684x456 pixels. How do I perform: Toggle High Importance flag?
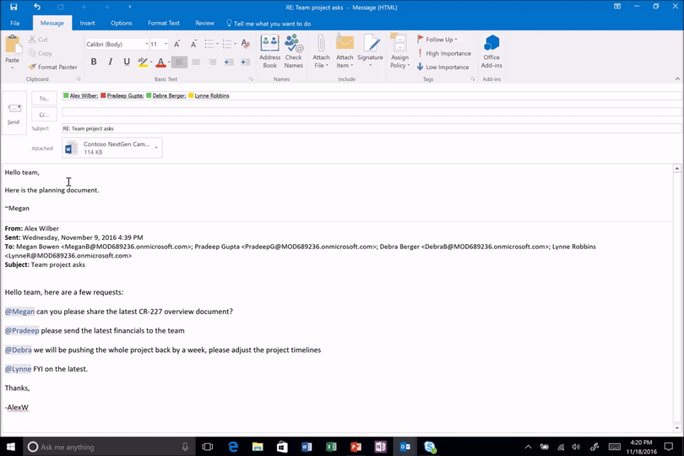click(443, 53)
